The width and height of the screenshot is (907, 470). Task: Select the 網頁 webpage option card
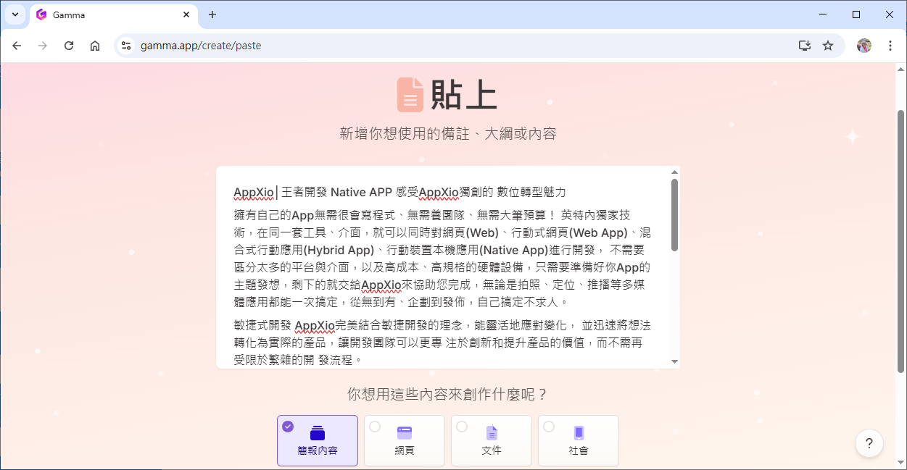pyautogui.click(x=405, y=440)
